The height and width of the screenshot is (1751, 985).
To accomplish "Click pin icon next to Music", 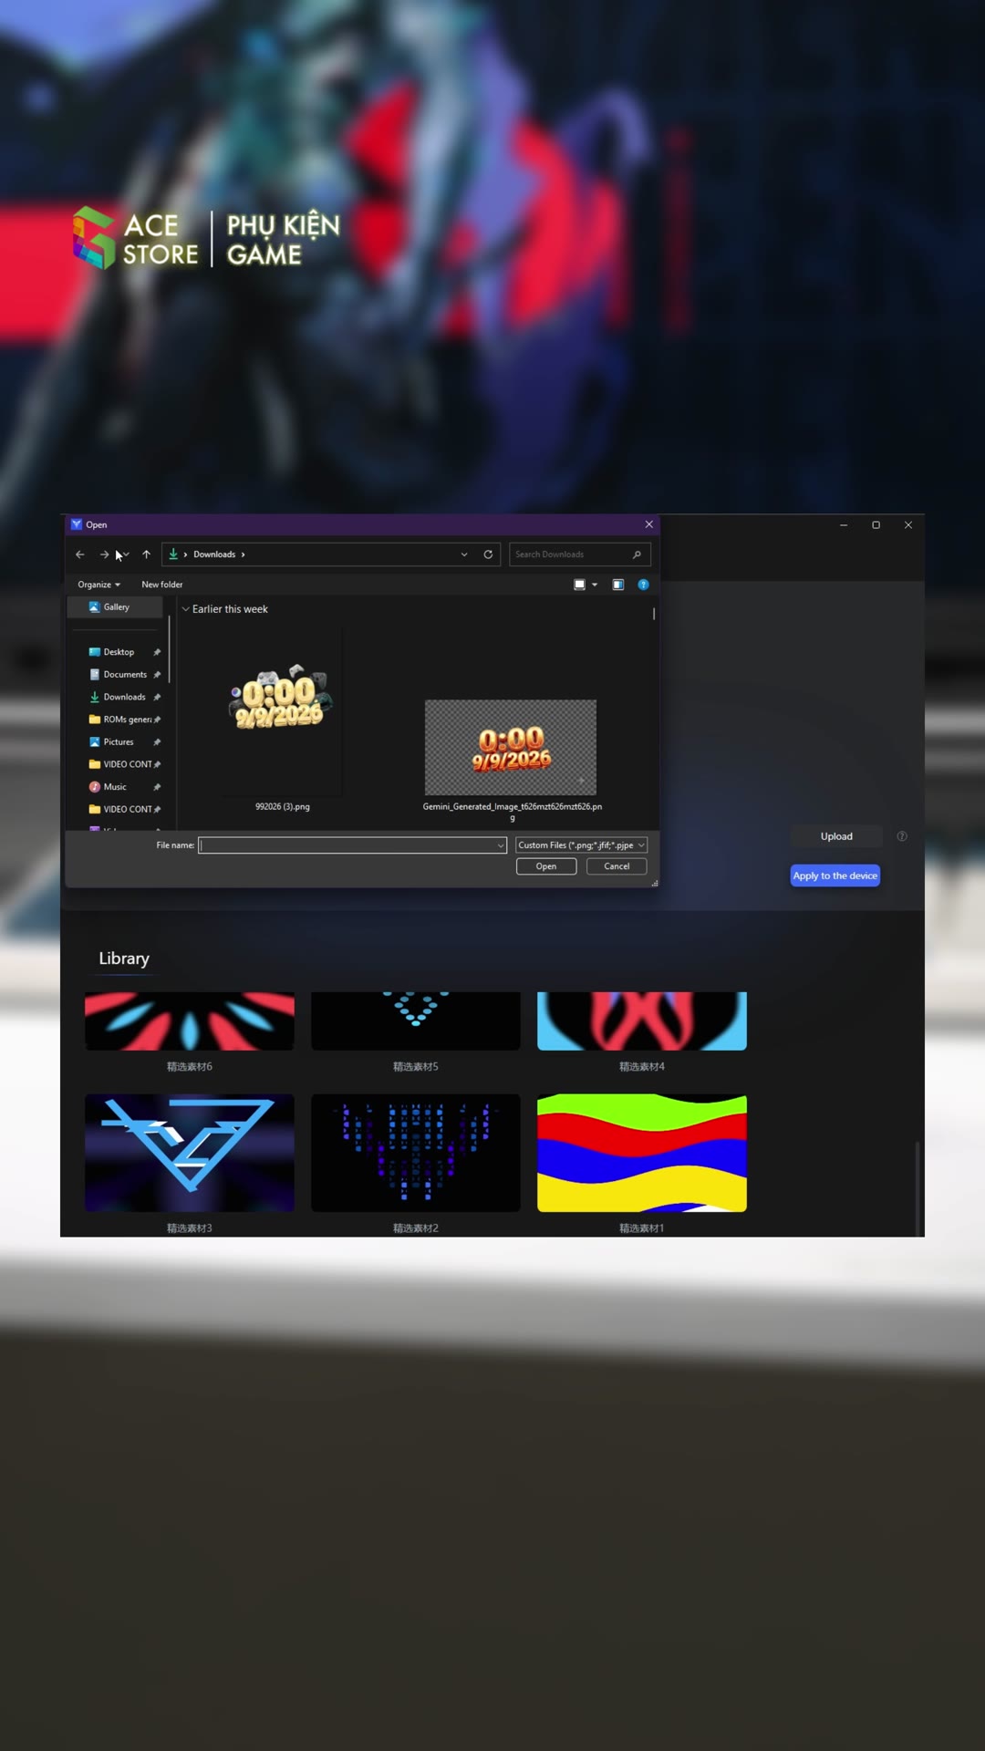I will pyautogui.click(x=157, y=787).
